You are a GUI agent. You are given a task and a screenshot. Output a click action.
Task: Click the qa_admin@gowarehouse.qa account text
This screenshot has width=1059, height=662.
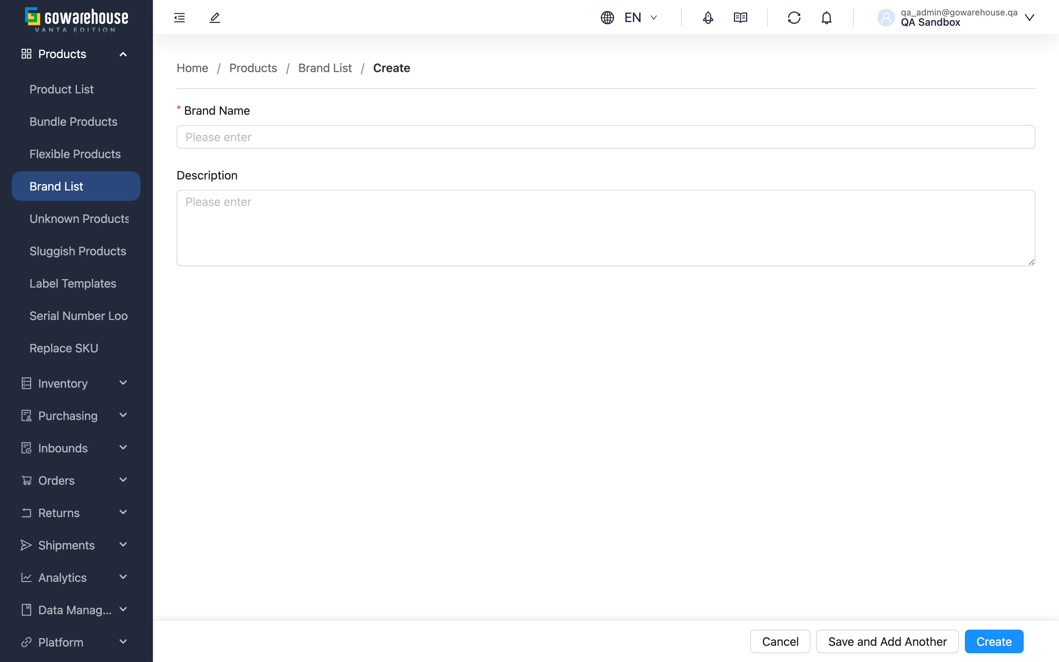tap(959, 12)
